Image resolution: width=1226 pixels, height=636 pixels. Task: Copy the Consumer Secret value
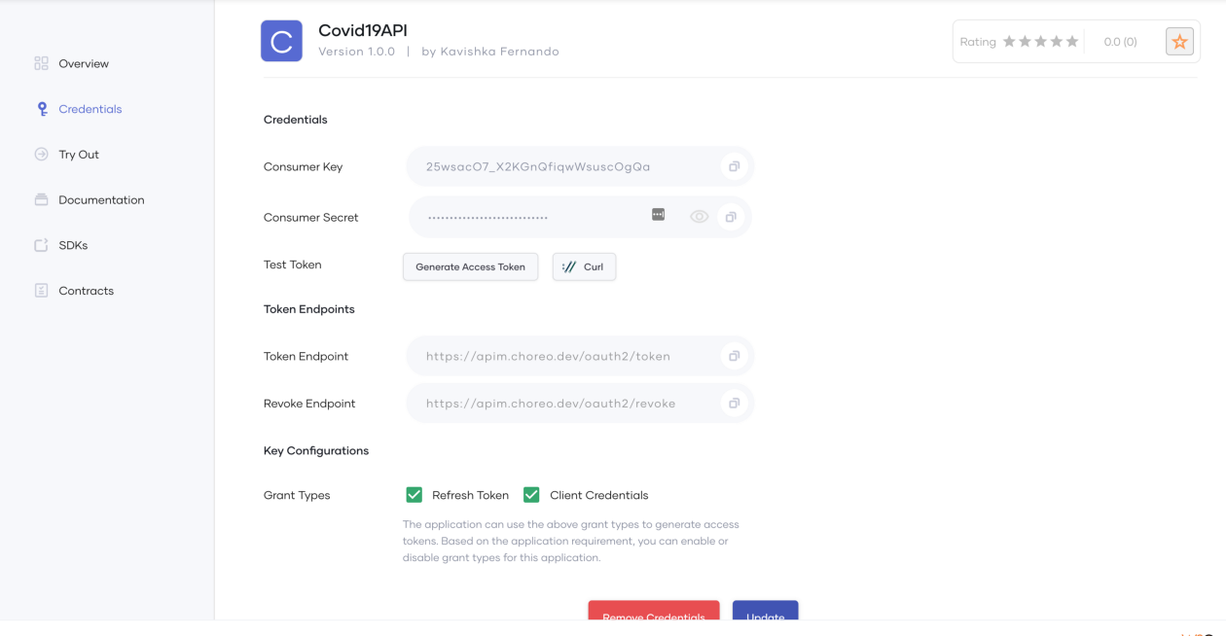pos(730,217)
